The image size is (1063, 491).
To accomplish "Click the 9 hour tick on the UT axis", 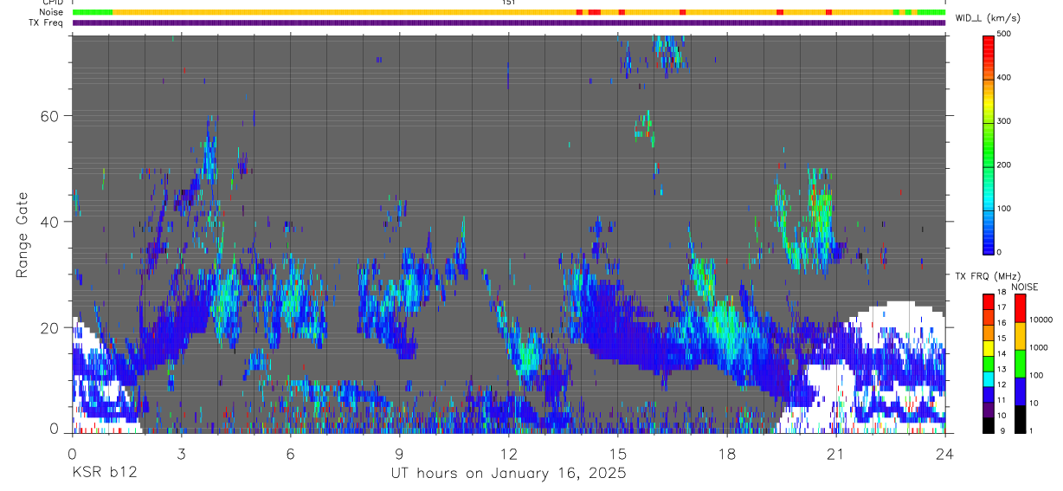I will pos(399,453).
